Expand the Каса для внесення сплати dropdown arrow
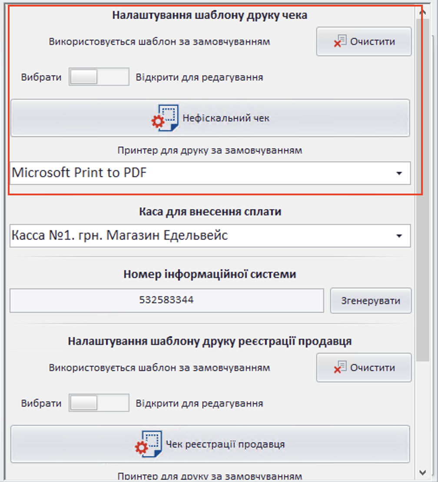Image resolution: width=438 pixels, height=482 pixels. (x=399, y=236)
